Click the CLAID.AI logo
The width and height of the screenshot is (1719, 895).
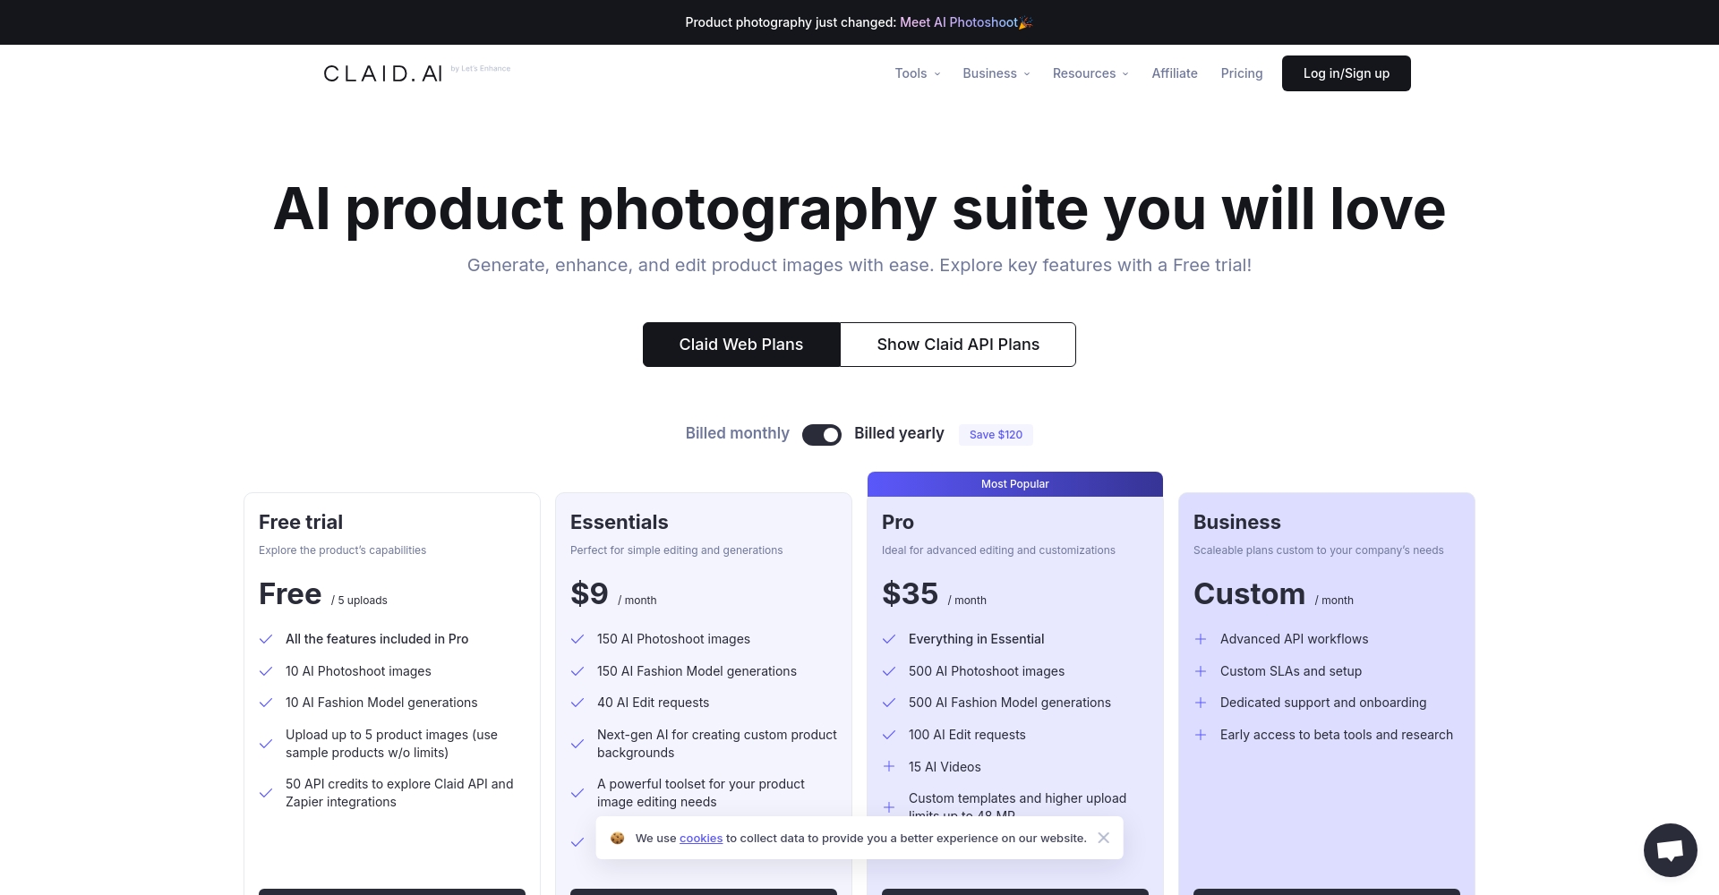(382, 72)
